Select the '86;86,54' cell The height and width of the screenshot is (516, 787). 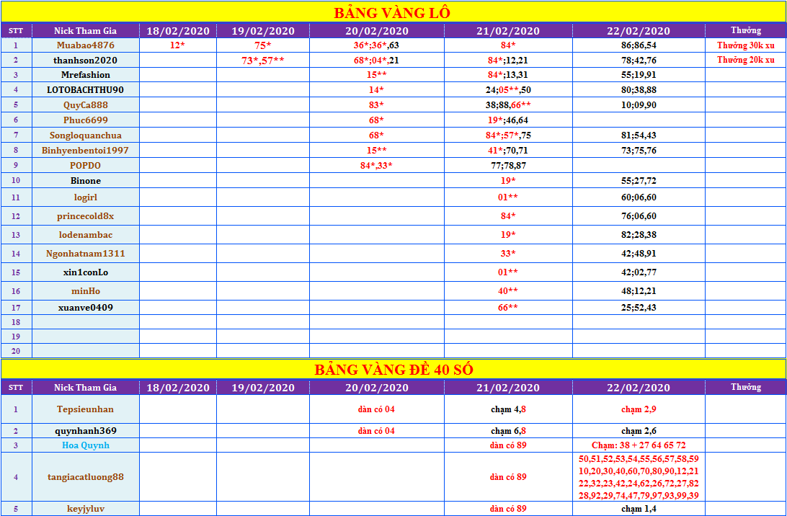(x=639, y=45)
